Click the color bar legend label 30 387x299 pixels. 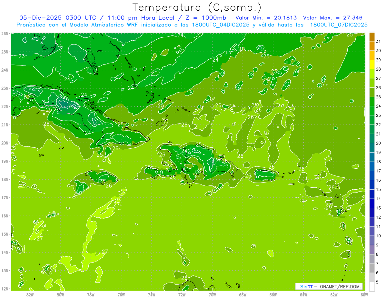[x=379, y=51]
